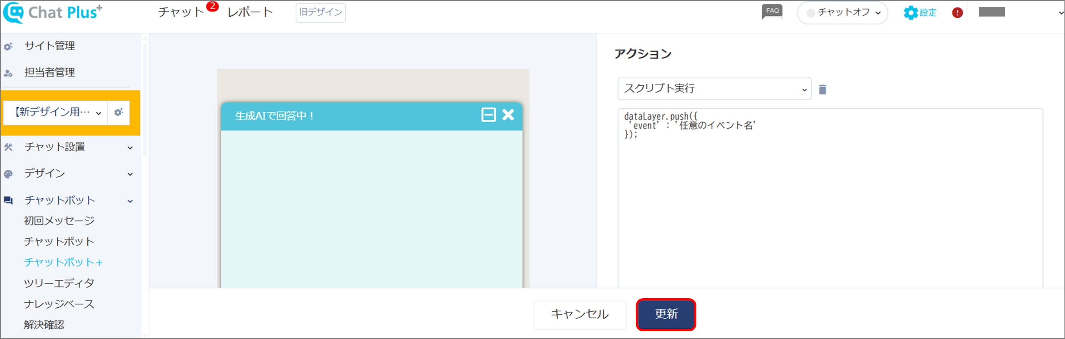Click the gray user name block
This screenshot has height=339, width=1065.
click(x=992, y=12)
